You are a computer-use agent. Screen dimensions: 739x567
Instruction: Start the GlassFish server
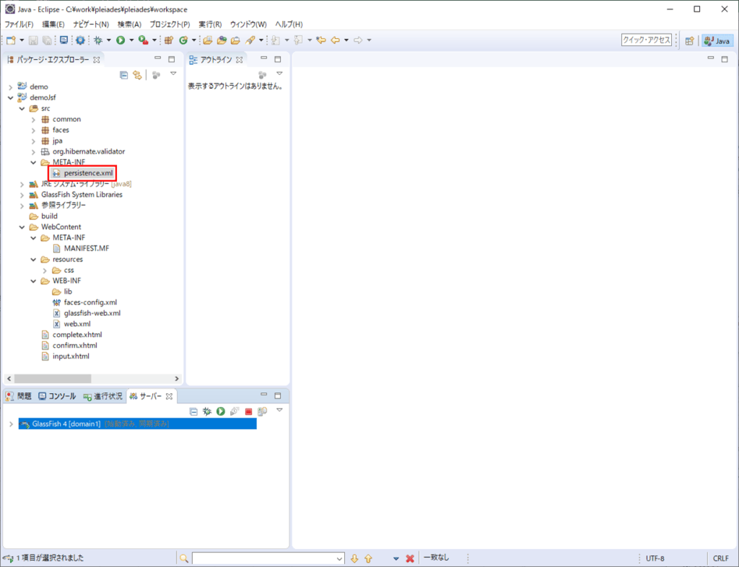click(x=220, y=411)
